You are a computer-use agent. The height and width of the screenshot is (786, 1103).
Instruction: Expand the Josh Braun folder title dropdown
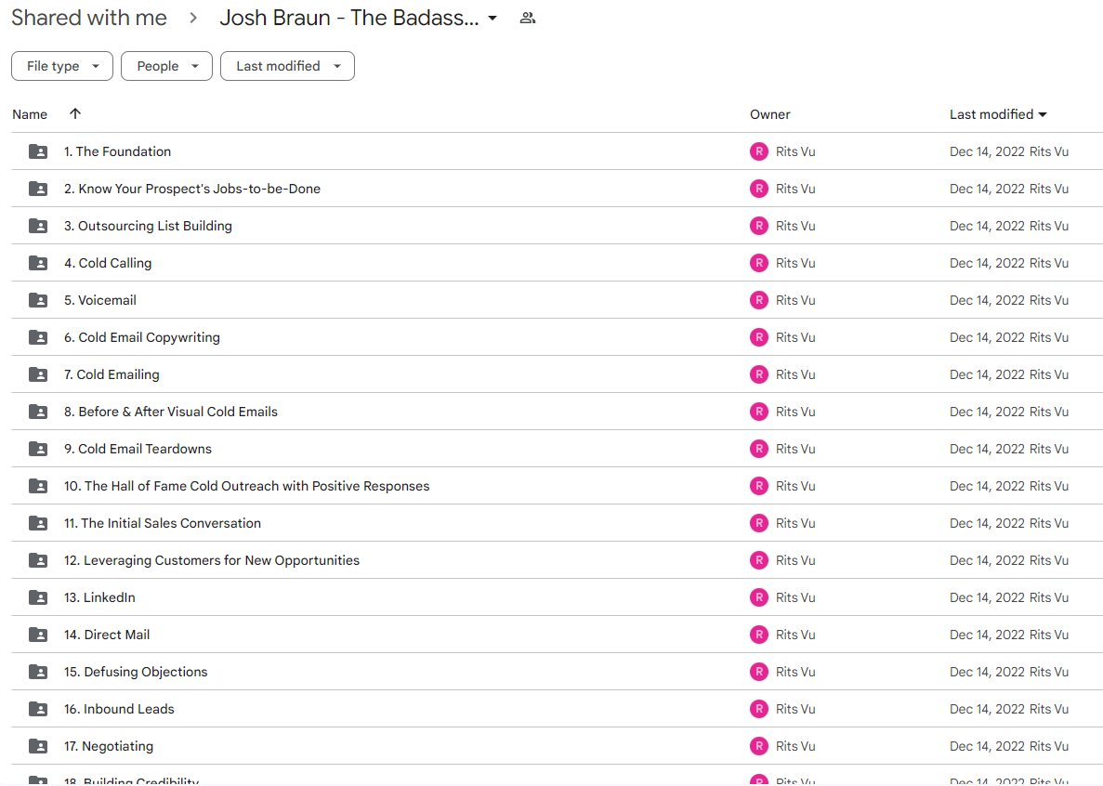click(x=492, y=19)
